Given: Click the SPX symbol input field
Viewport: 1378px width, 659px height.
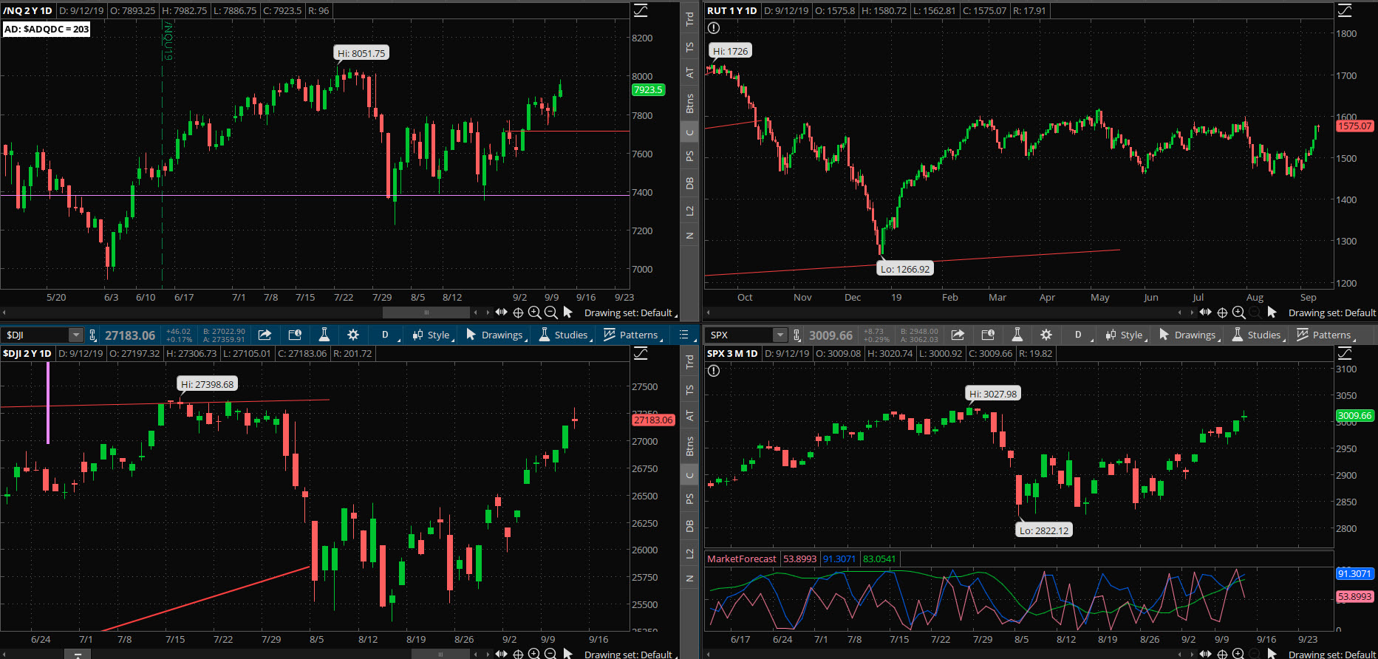Looking at the screenshot, I should click(740, 335).
